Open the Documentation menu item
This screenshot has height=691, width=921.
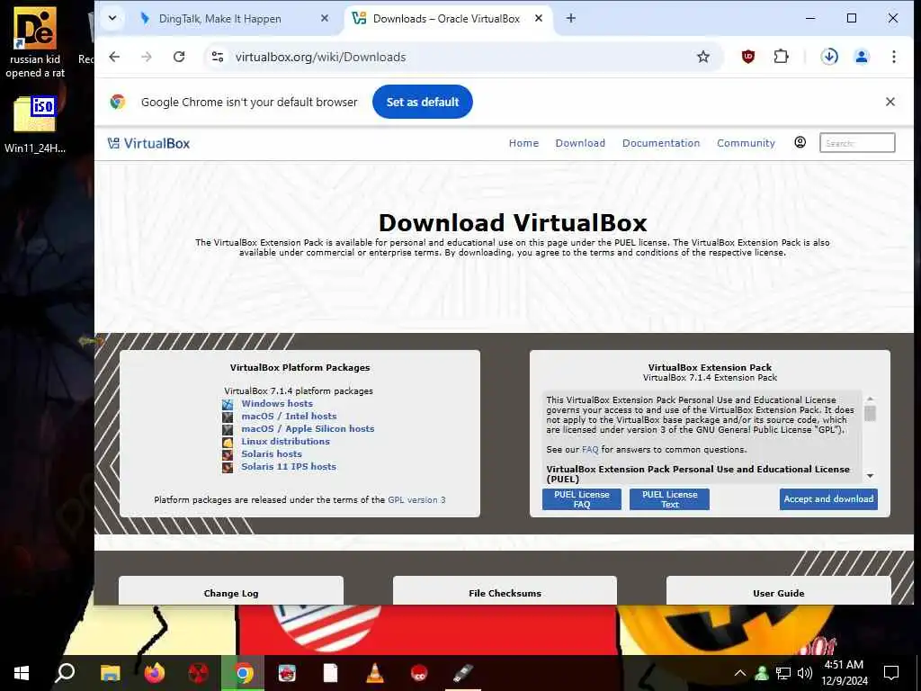pyautogui.click(x=661, y=143)
